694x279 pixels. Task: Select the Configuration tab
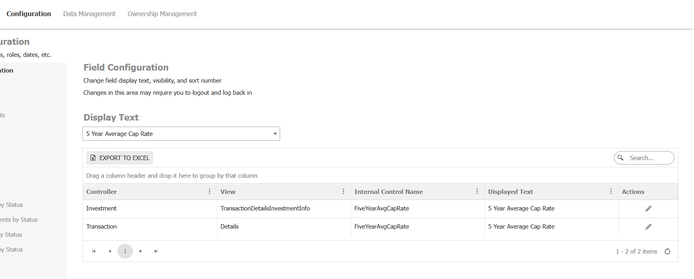pos(29,14)
